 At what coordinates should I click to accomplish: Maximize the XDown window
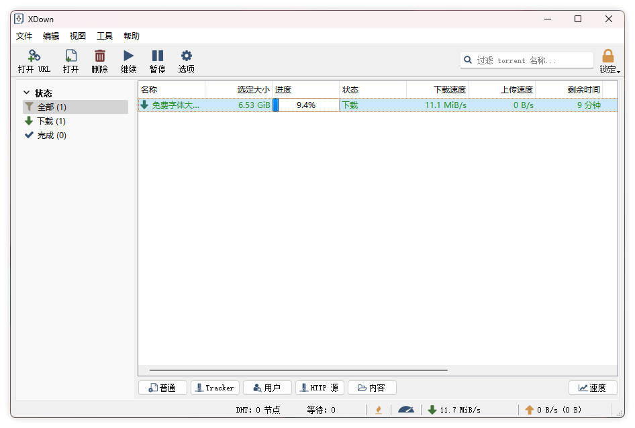click(x=578, y=19)
